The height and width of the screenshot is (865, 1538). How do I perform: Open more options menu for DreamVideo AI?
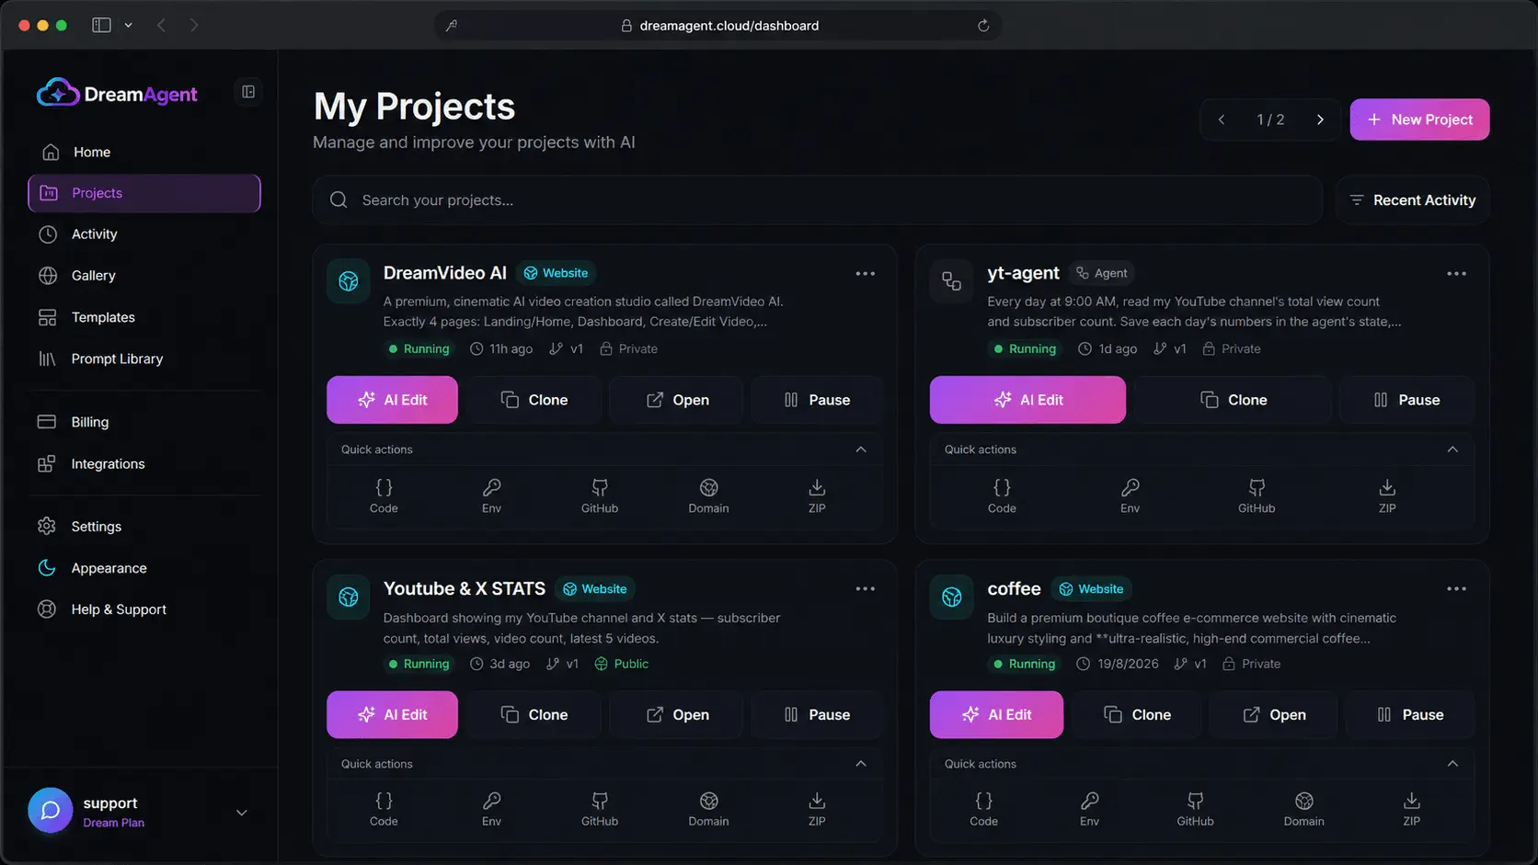(x=865, y=274)
